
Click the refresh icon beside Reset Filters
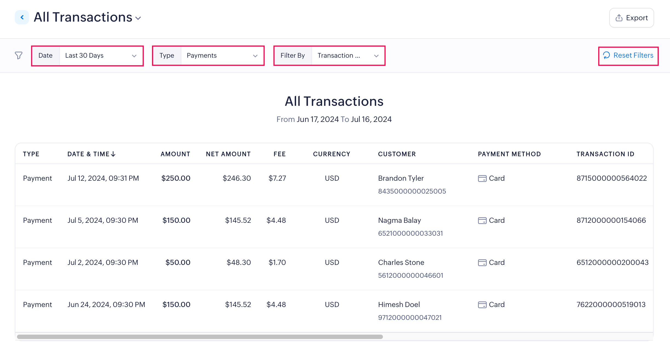tap(606, 55)
